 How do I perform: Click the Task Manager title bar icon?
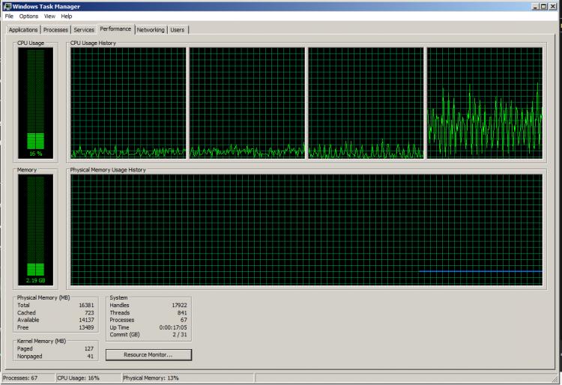[x=6, y=6]
